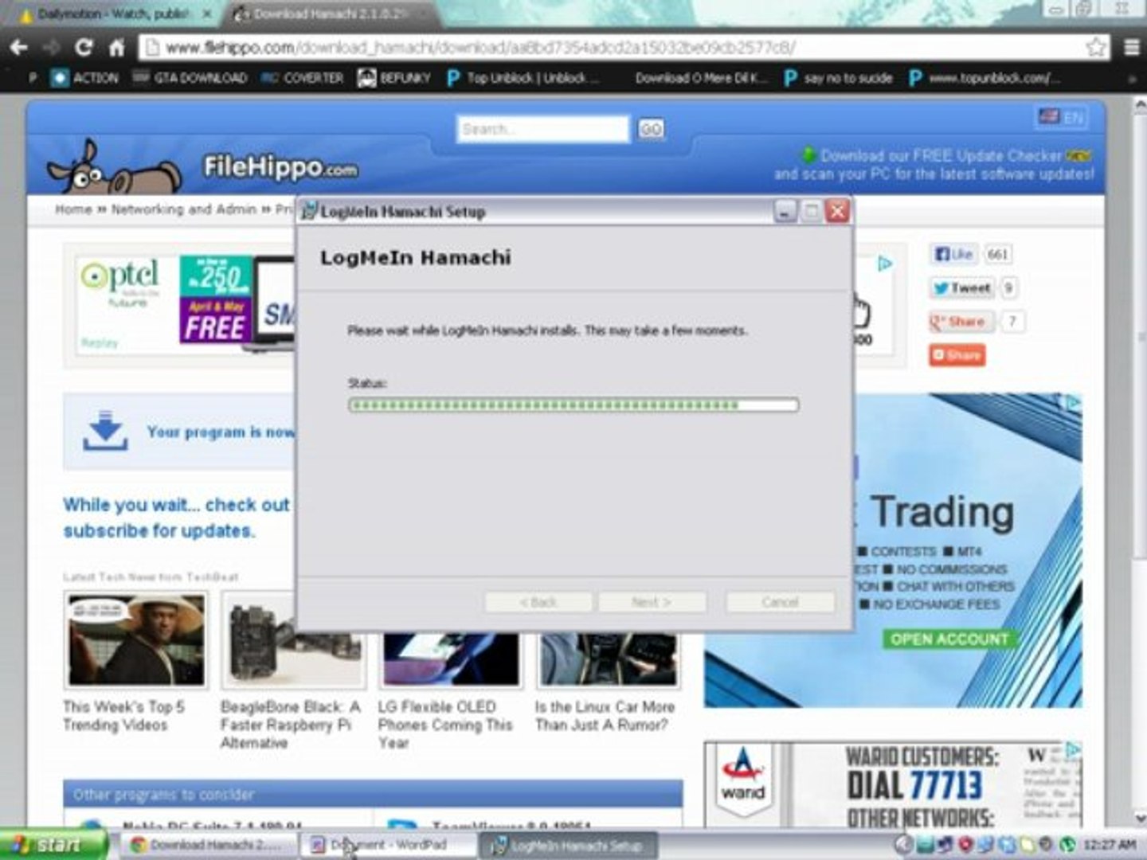This screenshot has width=1147, height=860.
Task: Open the EN language flag selector
Action: click(x=1061, y=117)
